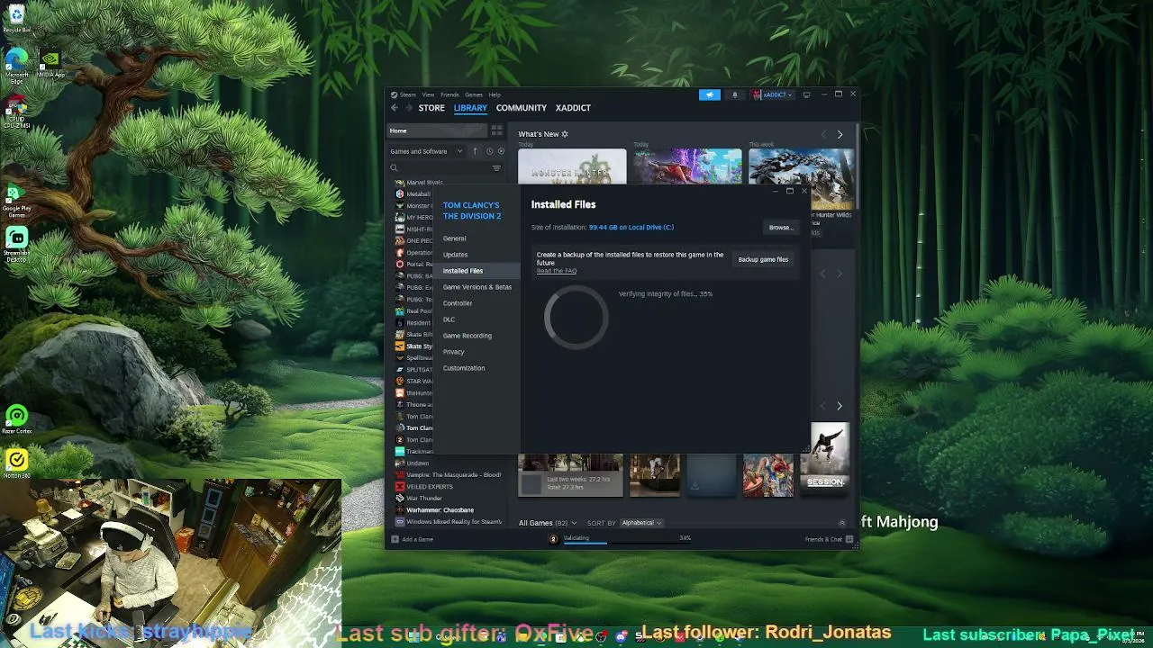Click the Home library button
This screenshot has height=648, width=1153.
(437, 130)
